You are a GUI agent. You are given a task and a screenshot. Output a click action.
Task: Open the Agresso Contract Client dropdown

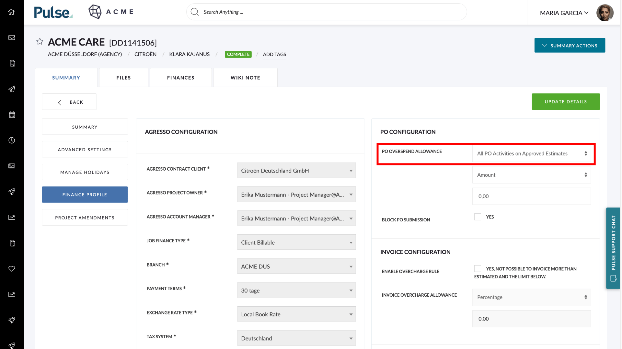[x=296, y=170]
